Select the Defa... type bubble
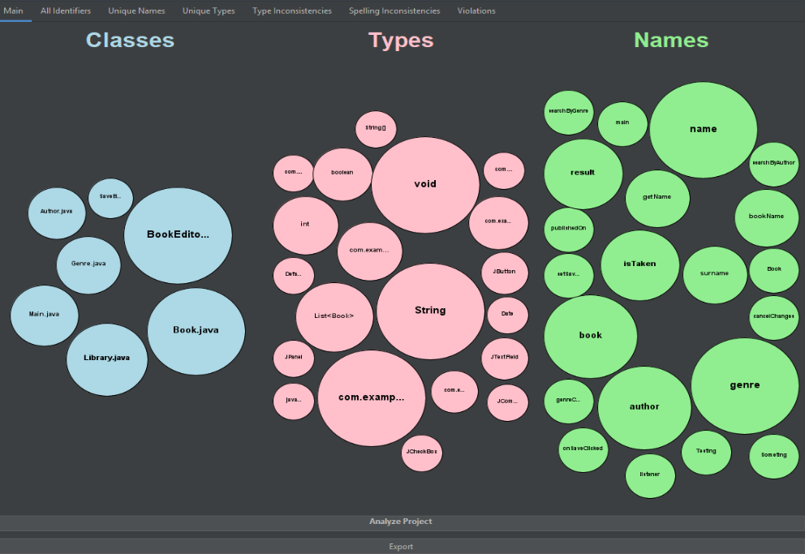Viewport: 805px width, 554px height. (293, 276)
